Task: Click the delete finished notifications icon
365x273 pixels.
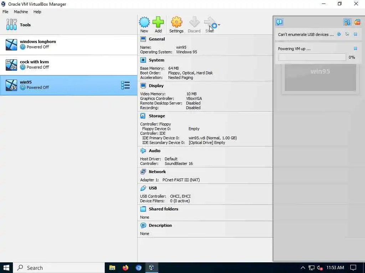Action: [x=357, y=22]
